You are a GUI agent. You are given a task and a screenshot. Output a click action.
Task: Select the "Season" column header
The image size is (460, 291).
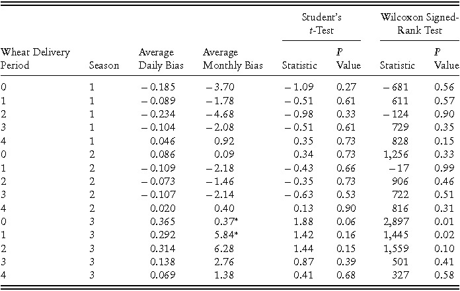coord(104,65)
